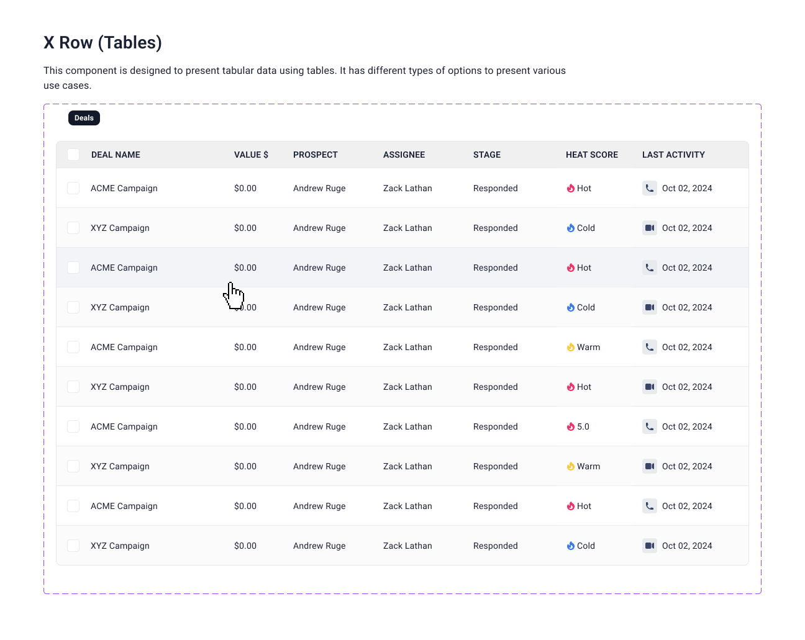Viewport: 805px width, 640px height.
Task: Click the phone icon in the ACME Warm row
Action: pyautogui.click(x=650, y=347)
